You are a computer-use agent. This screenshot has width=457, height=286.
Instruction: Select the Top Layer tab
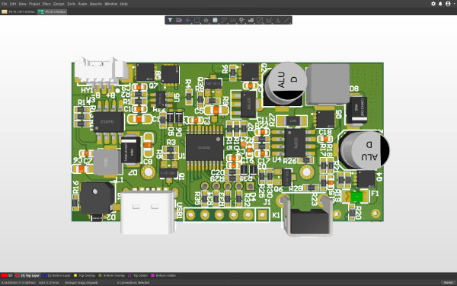(x=27, y=275)
